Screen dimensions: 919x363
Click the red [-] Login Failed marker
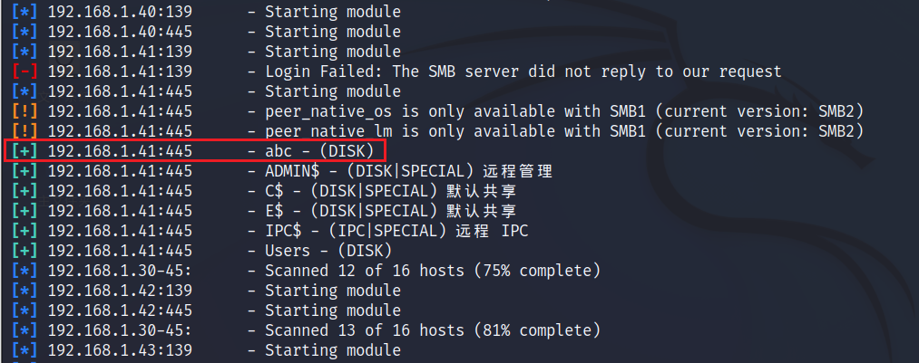click(x=25, y=72)
